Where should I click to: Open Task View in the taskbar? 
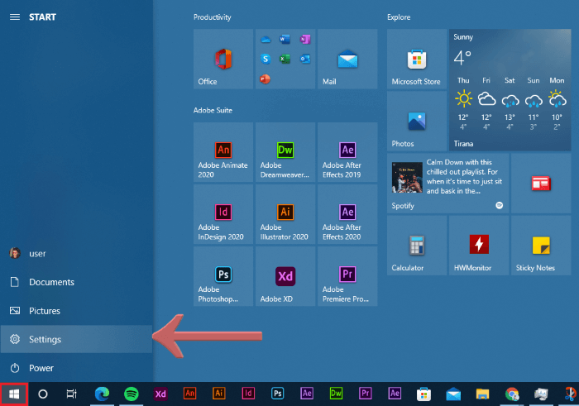72,394
